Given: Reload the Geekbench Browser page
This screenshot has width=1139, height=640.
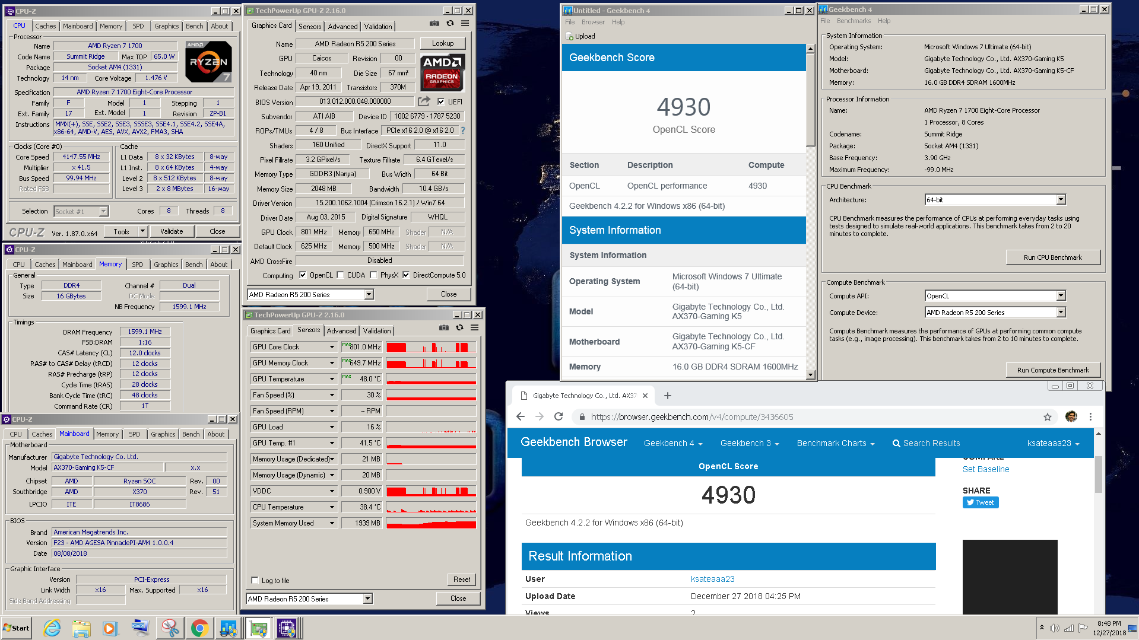Looking at the screenshot, I should pos(559,417).
